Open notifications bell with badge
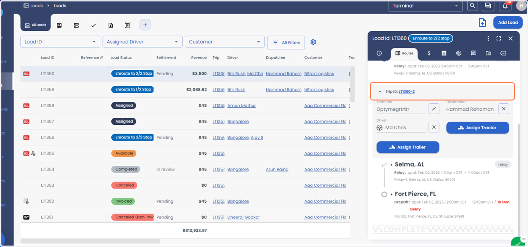 point(505,6)
